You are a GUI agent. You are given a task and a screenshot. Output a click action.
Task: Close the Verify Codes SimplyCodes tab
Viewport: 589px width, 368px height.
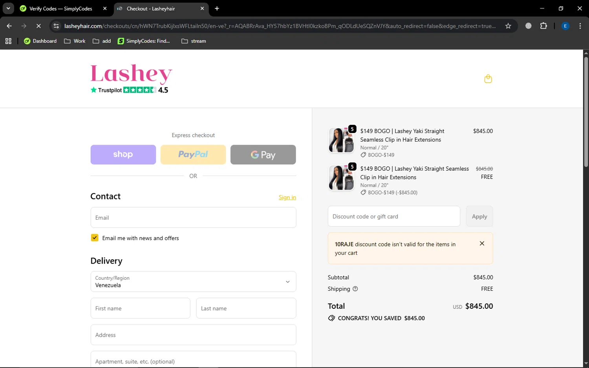point(105,8)
